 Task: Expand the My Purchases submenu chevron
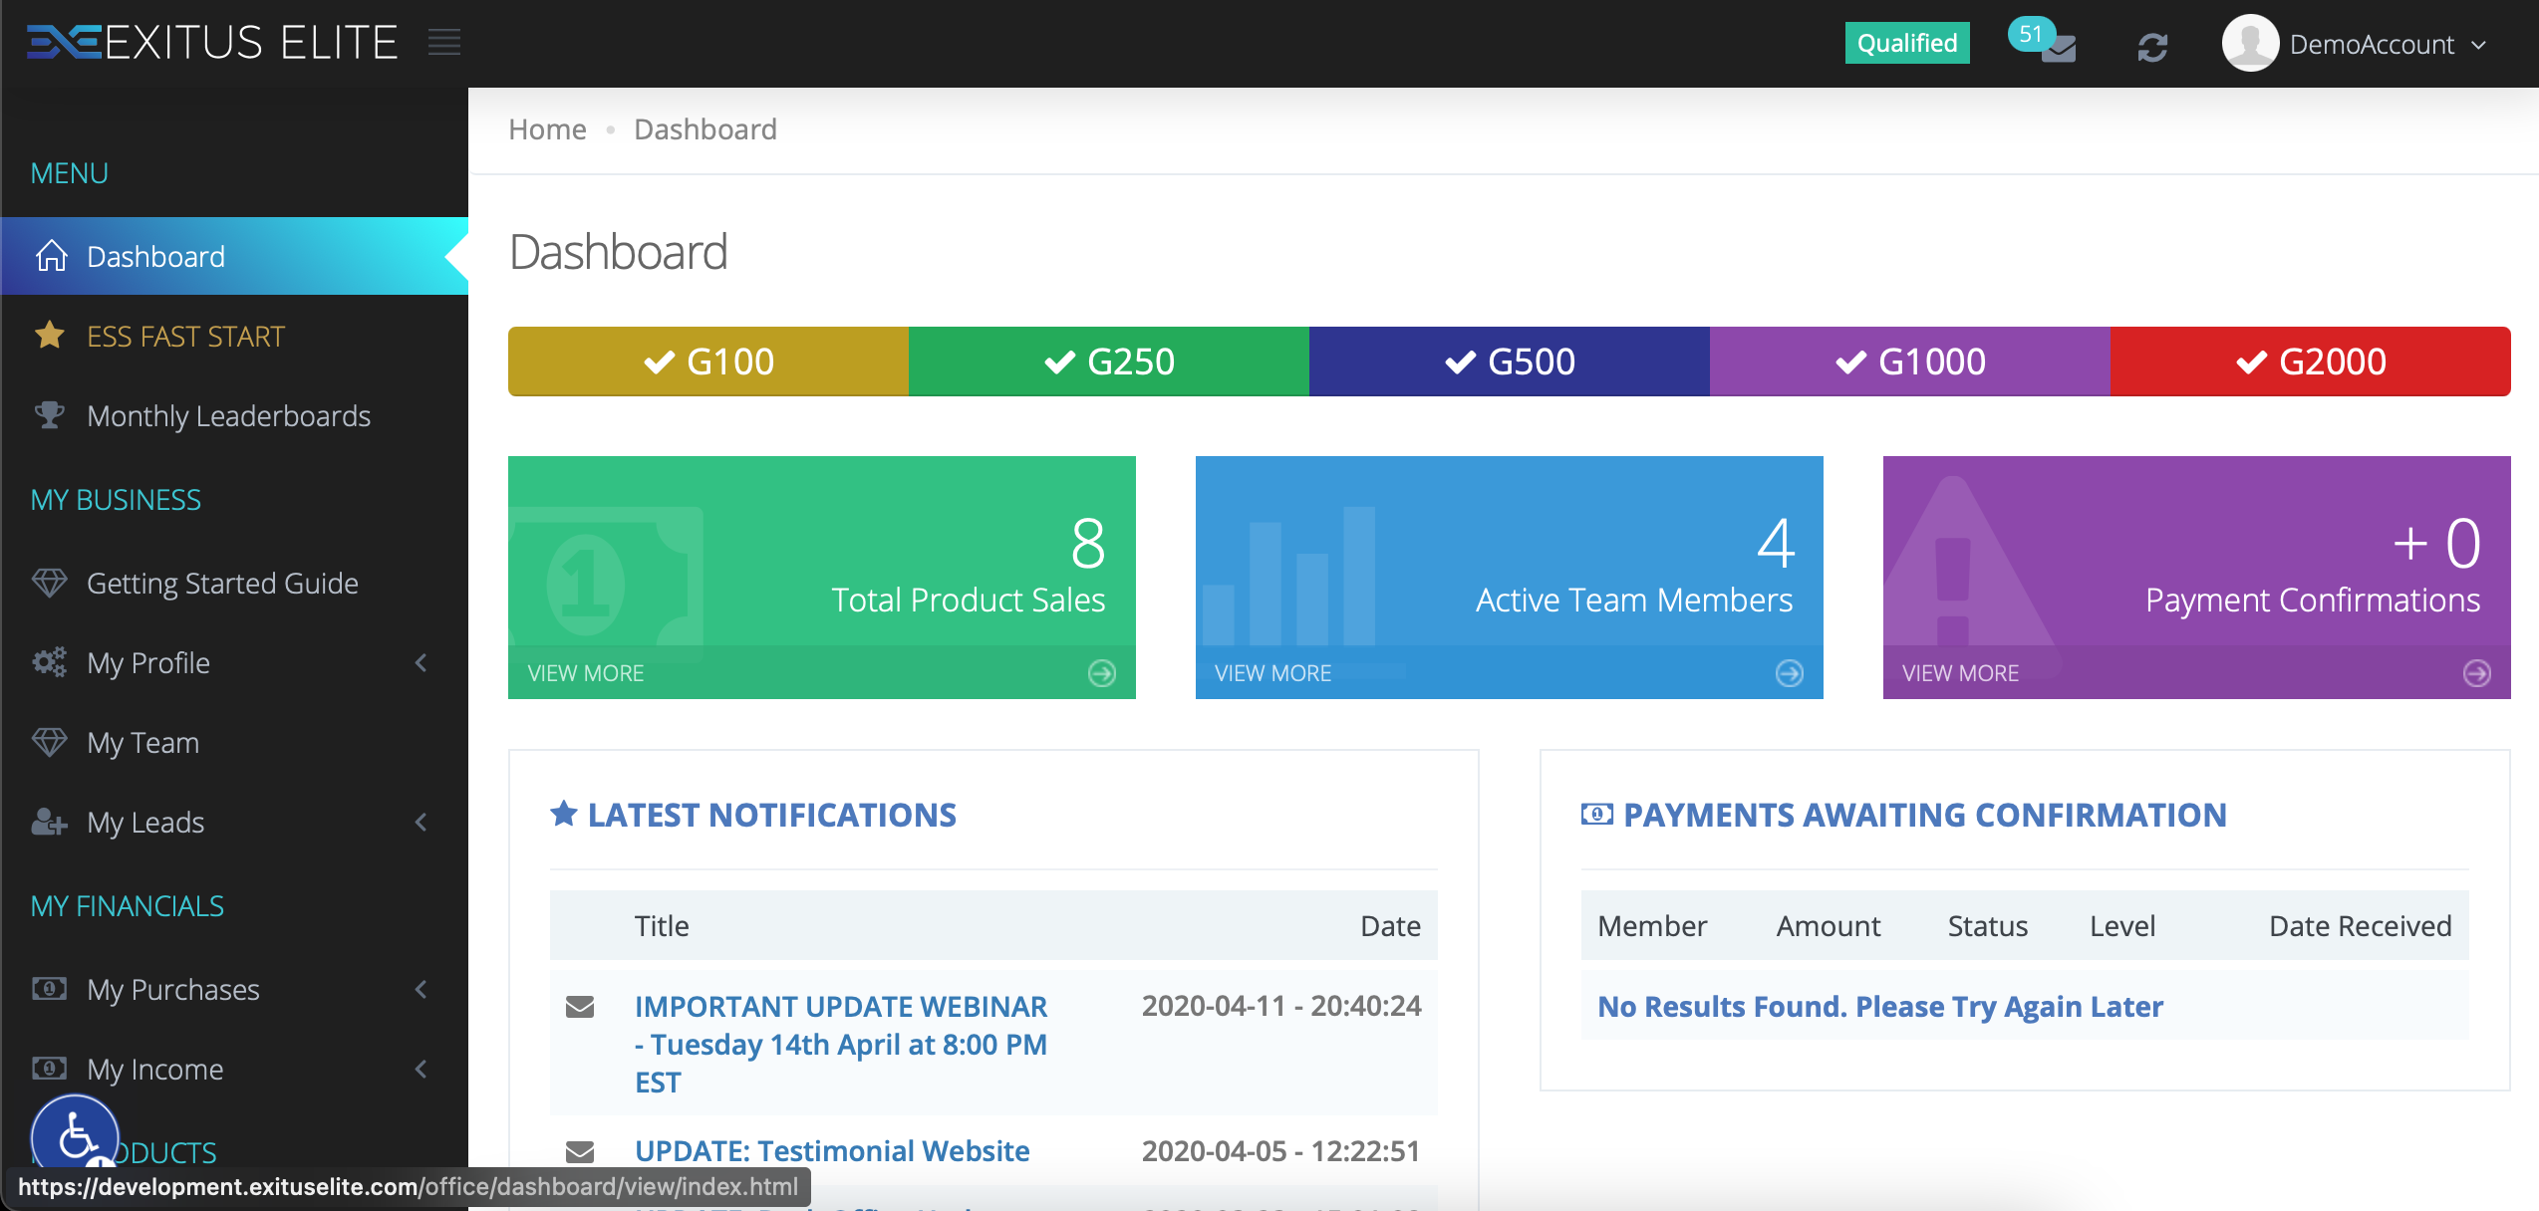coord(422,989)
